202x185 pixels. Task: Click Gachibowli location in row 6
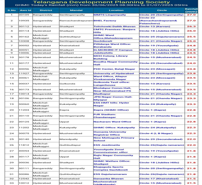[103, 41]
